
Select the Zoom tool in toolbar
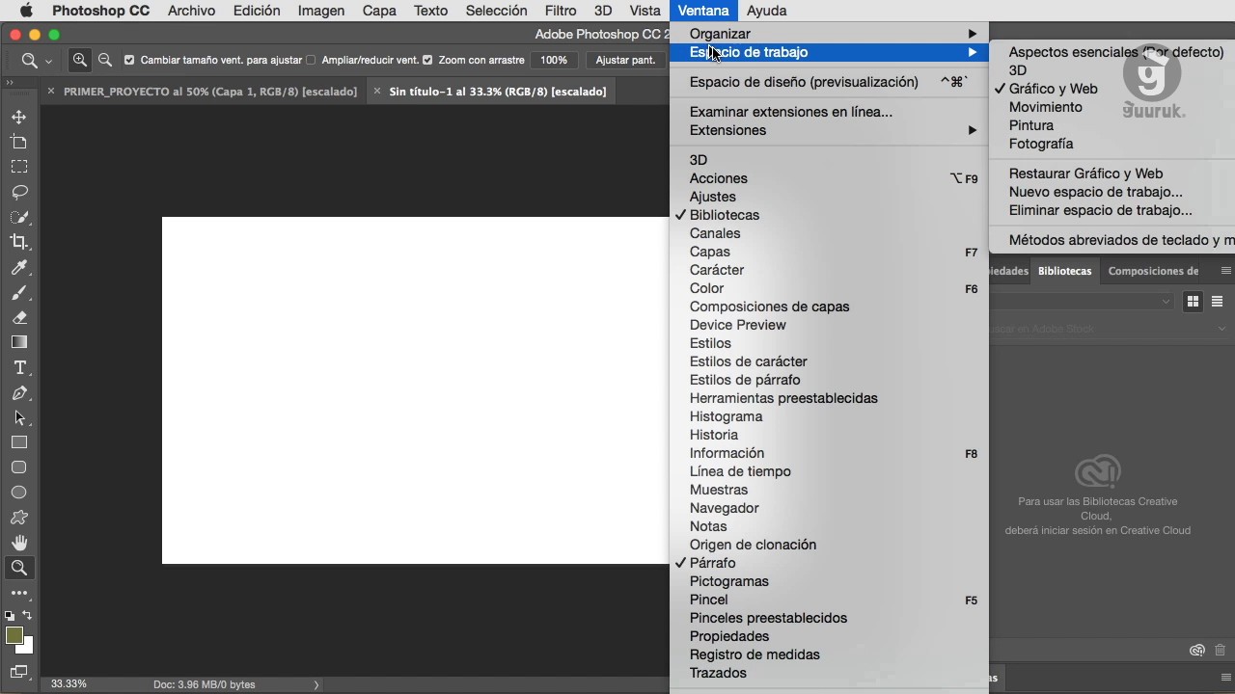tap(19, 568)
